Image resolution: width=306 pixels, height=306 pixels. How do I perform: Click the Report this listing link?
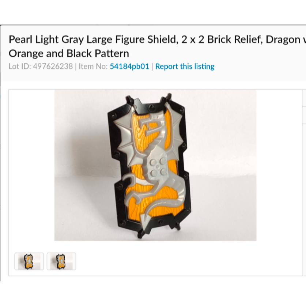click(185, 66)
